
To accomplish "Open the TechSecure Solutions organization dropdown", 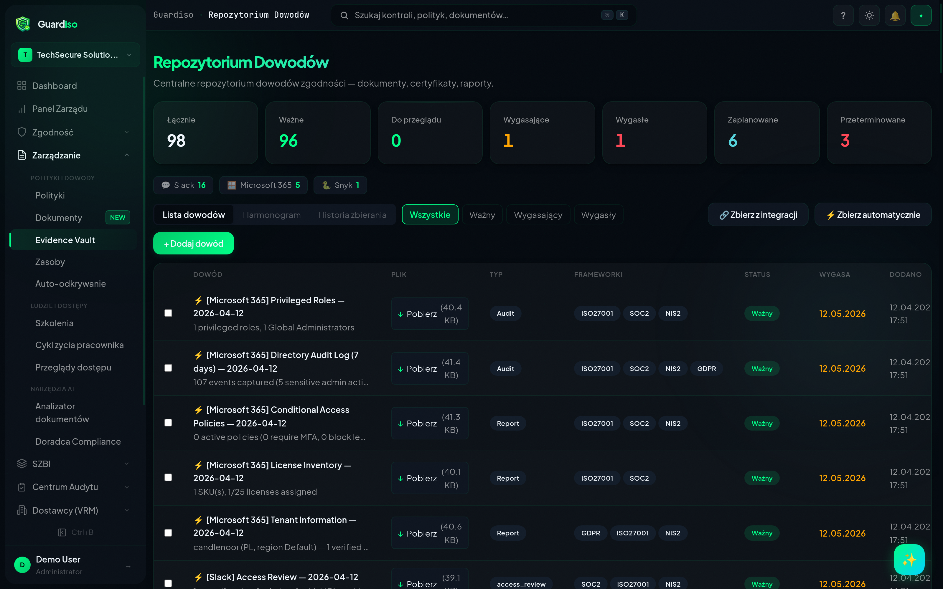I will click(x=75, y=55).
